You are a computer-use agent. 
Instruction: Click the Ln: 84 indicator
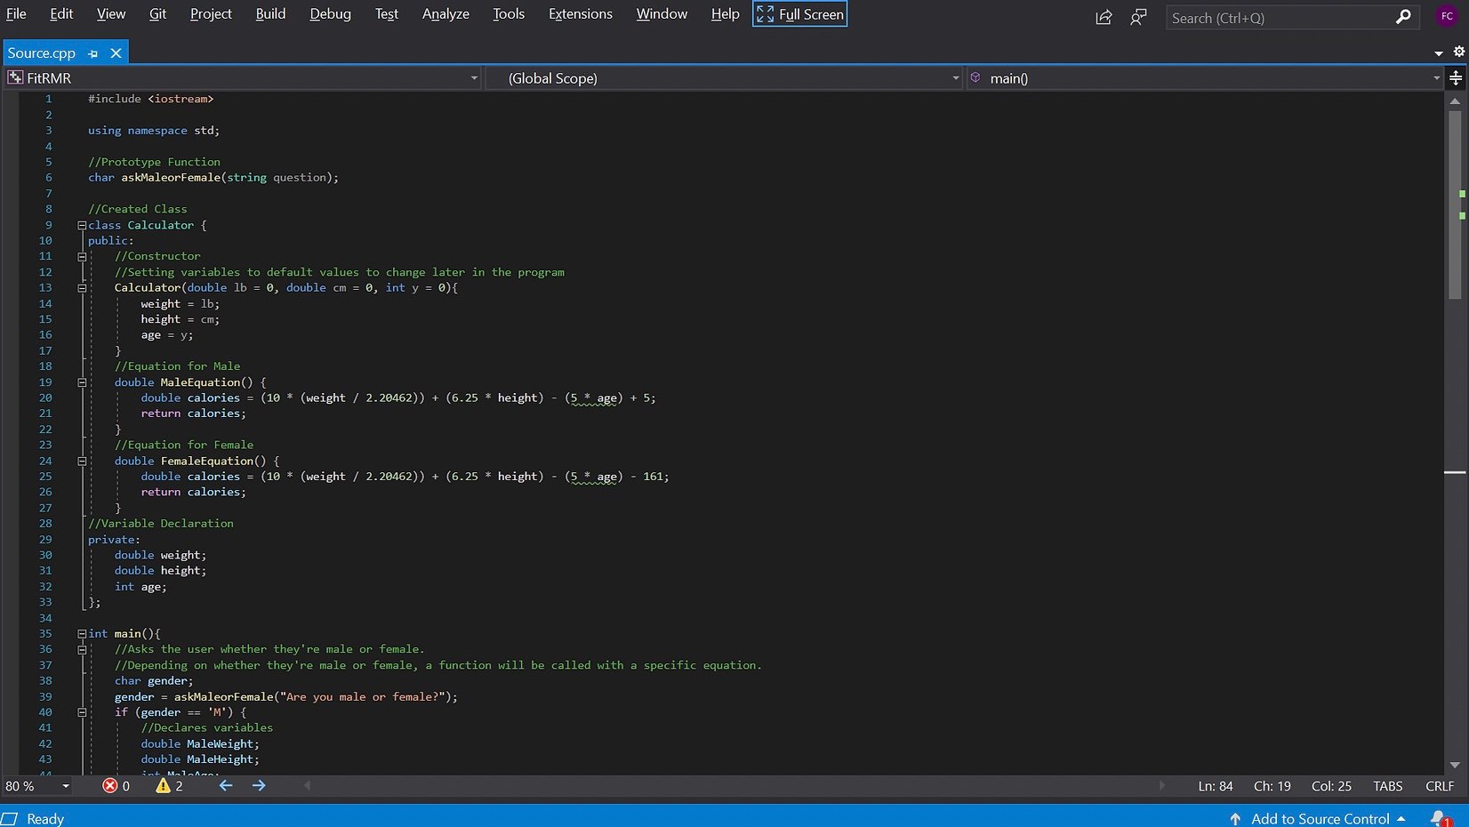[x=1216, y=786]
